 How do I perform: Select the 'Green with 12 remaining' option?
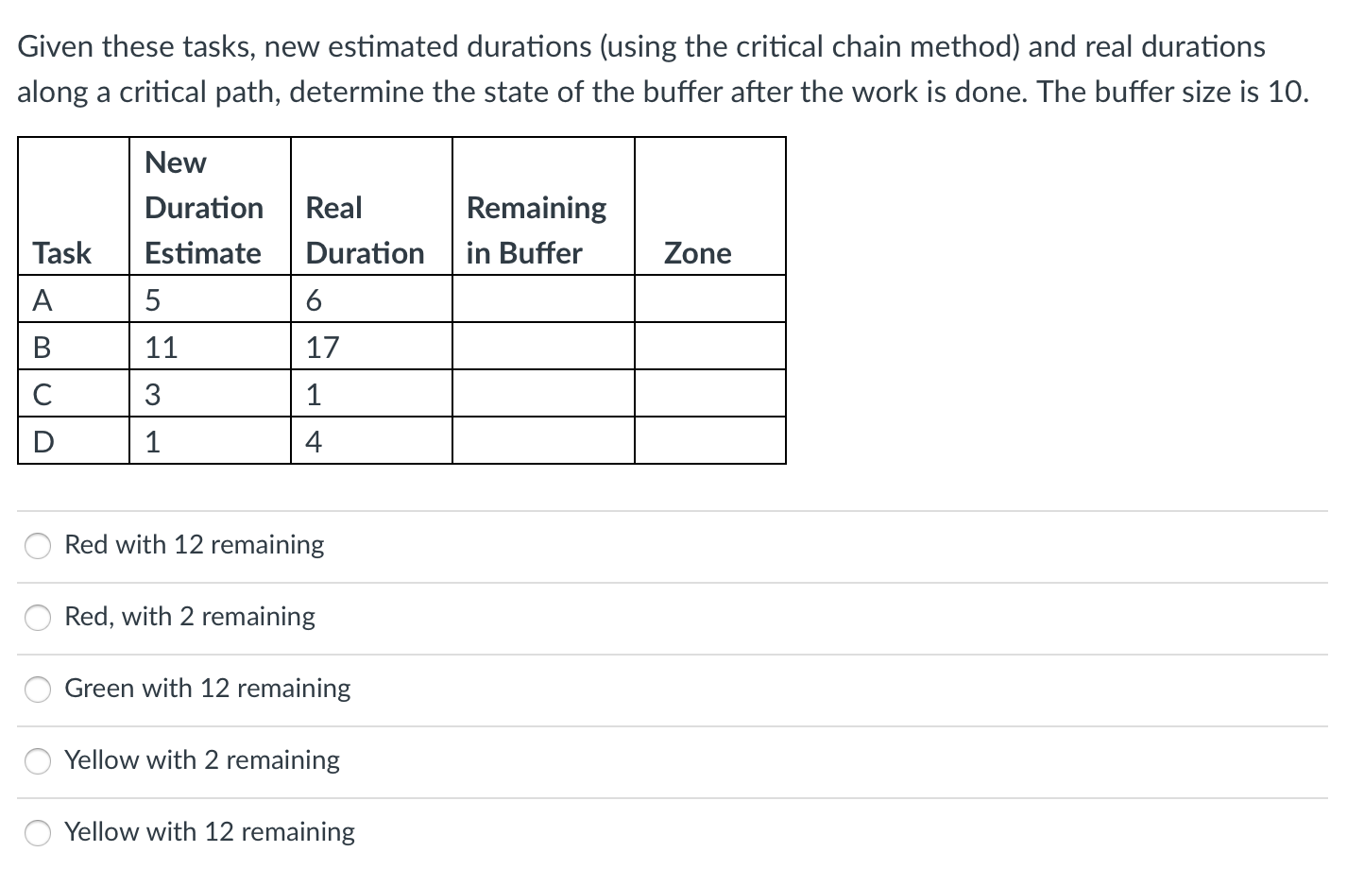[207, 689]
